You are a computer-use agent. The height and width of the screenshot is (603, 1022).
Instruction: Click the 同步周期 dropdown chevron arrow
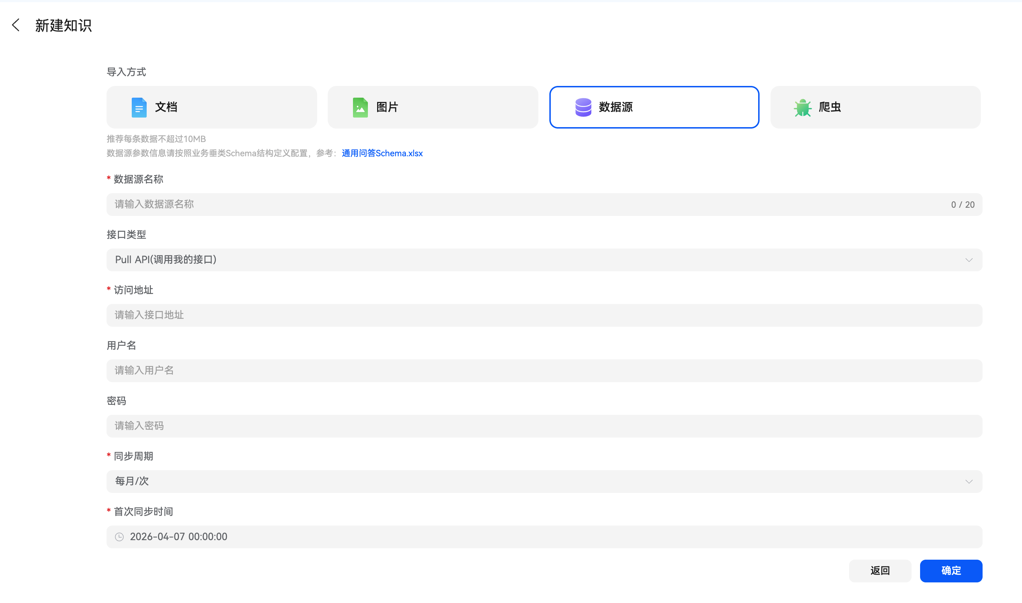pos(969,482)
